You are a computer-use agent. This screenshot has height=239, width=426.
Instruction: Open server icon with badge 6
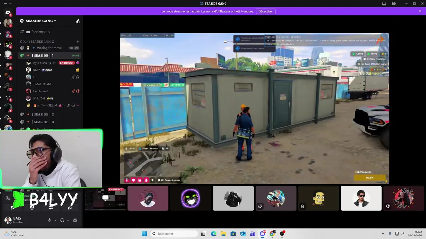click(8, 108)
